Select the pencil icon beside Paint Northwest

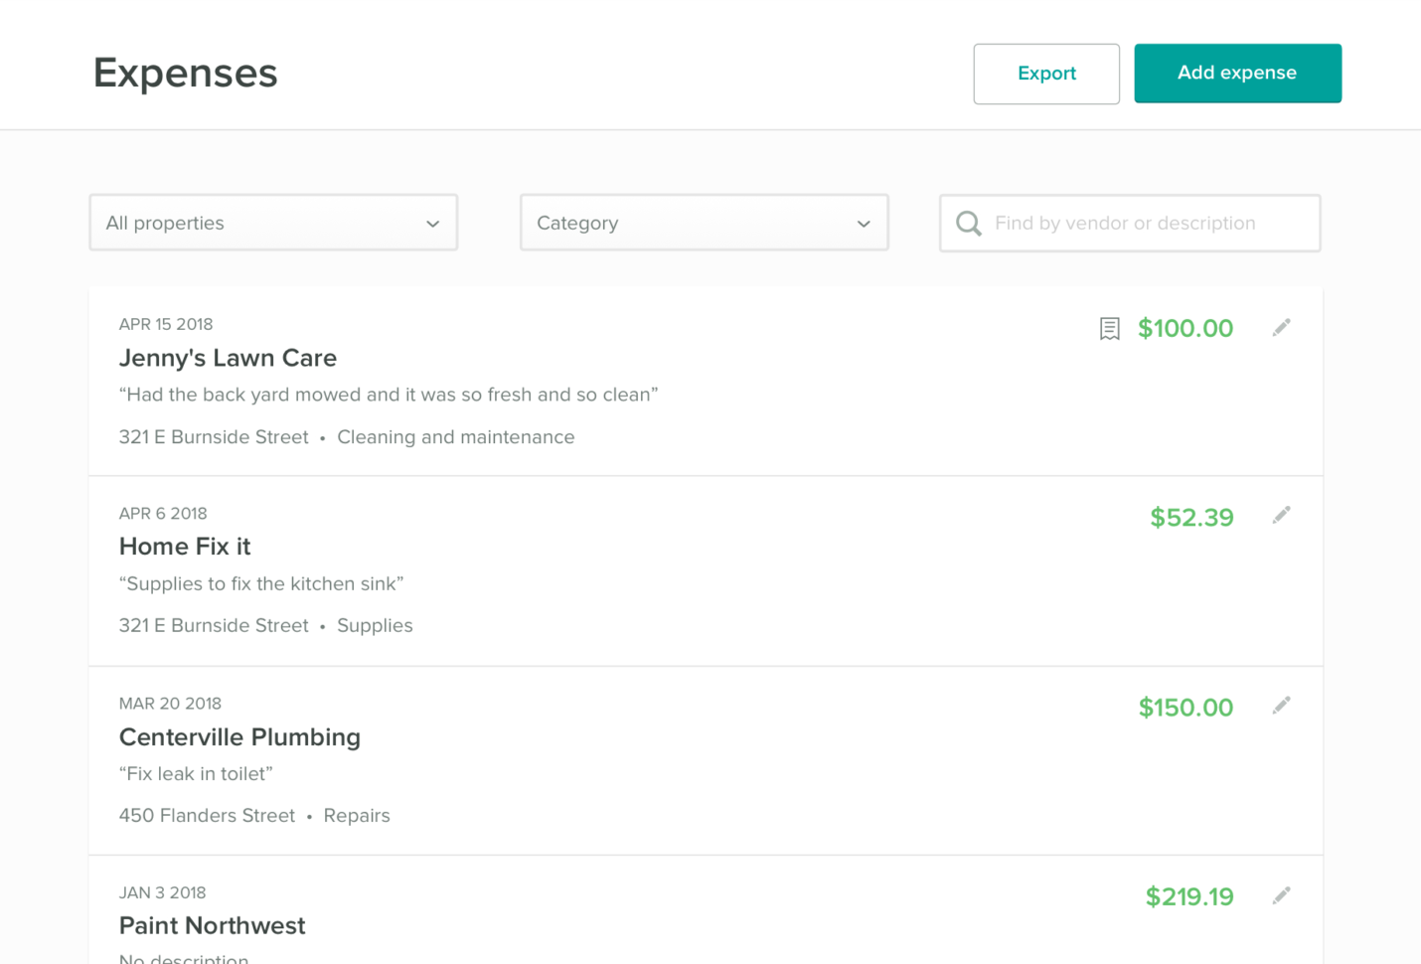(x=1281, y=894)
